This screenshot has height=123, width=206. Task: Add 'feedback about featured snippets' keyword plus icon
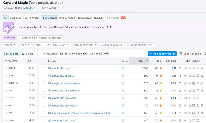pyautogui.click(x=49, y=113)
